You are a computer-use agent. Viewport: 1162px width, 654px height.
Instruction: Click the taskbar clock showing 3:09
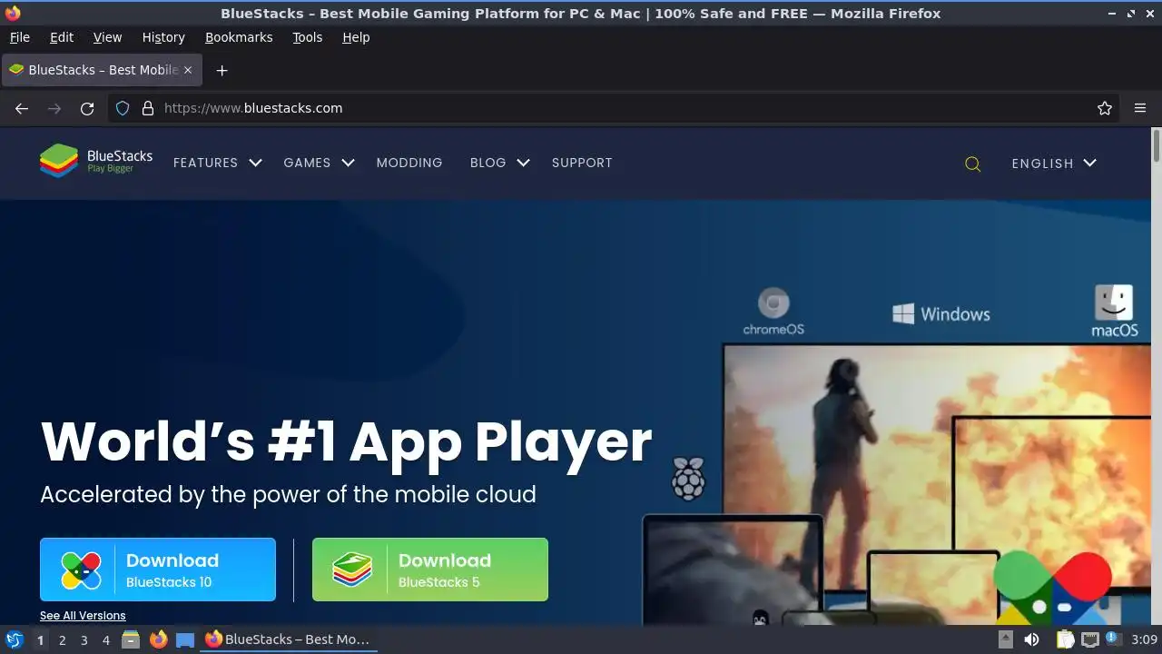tap(1144, 639)
